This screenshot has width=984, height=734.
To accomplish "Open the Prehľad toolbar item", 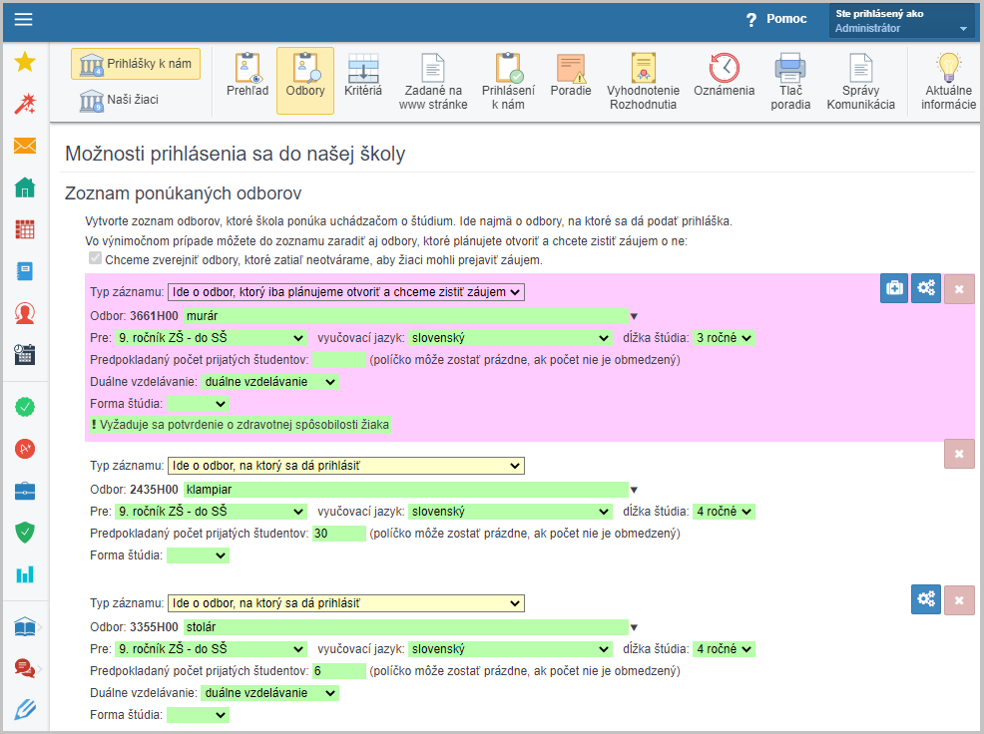I will pos(247,76).
